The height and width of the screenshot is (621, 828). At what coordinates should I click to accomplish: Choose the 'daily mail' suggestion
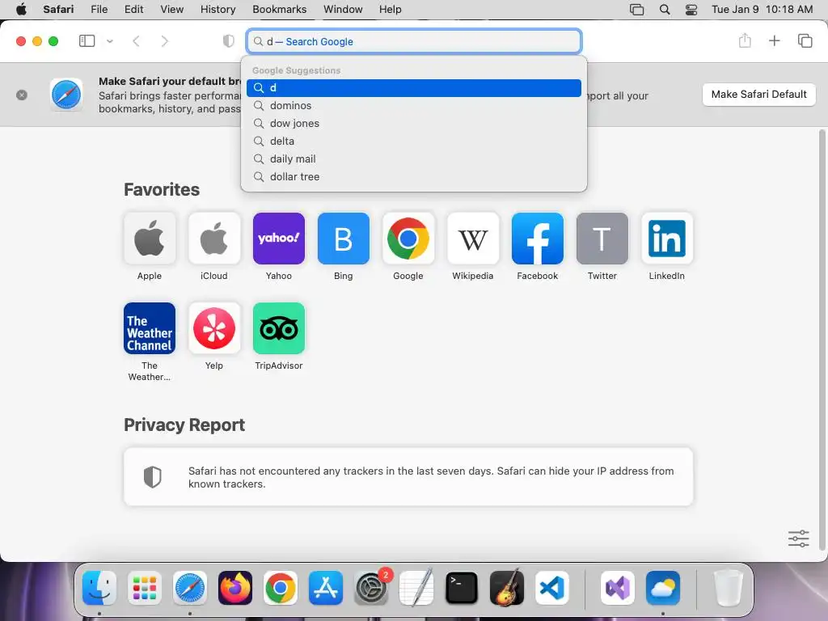tap(414, 159)
